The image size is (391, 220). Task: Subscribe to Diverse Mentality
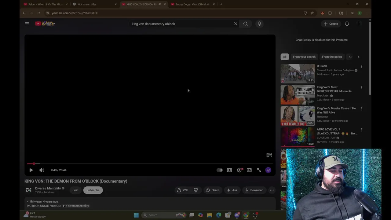point(93,190)
